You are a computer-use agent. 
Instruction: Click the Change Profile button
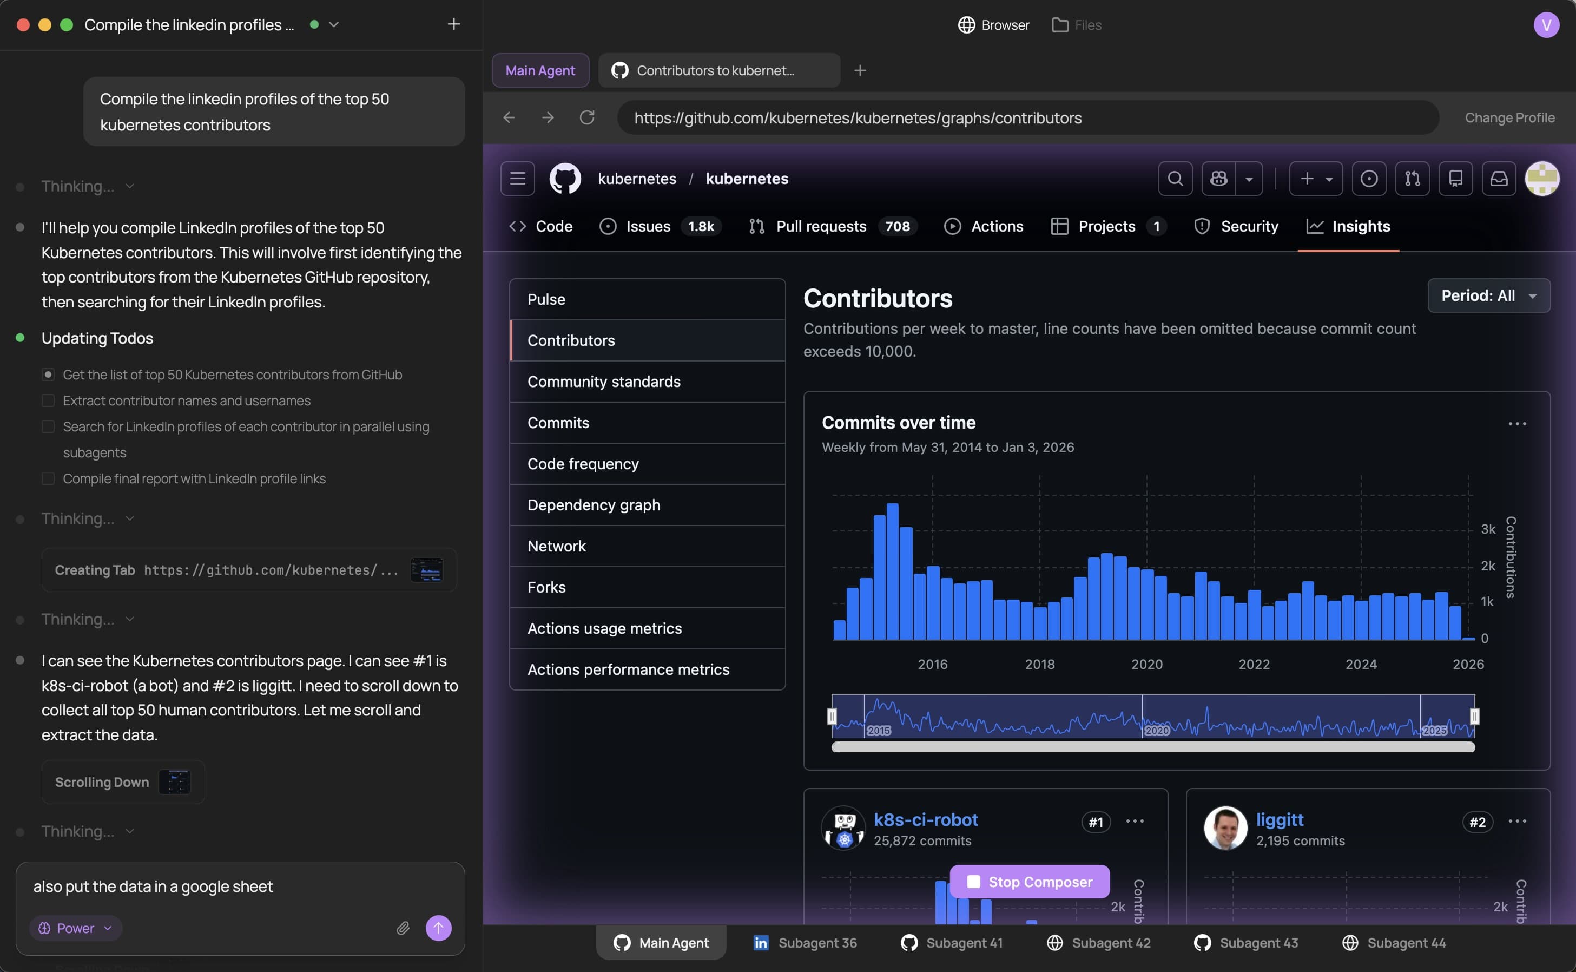pos(1510,117)
